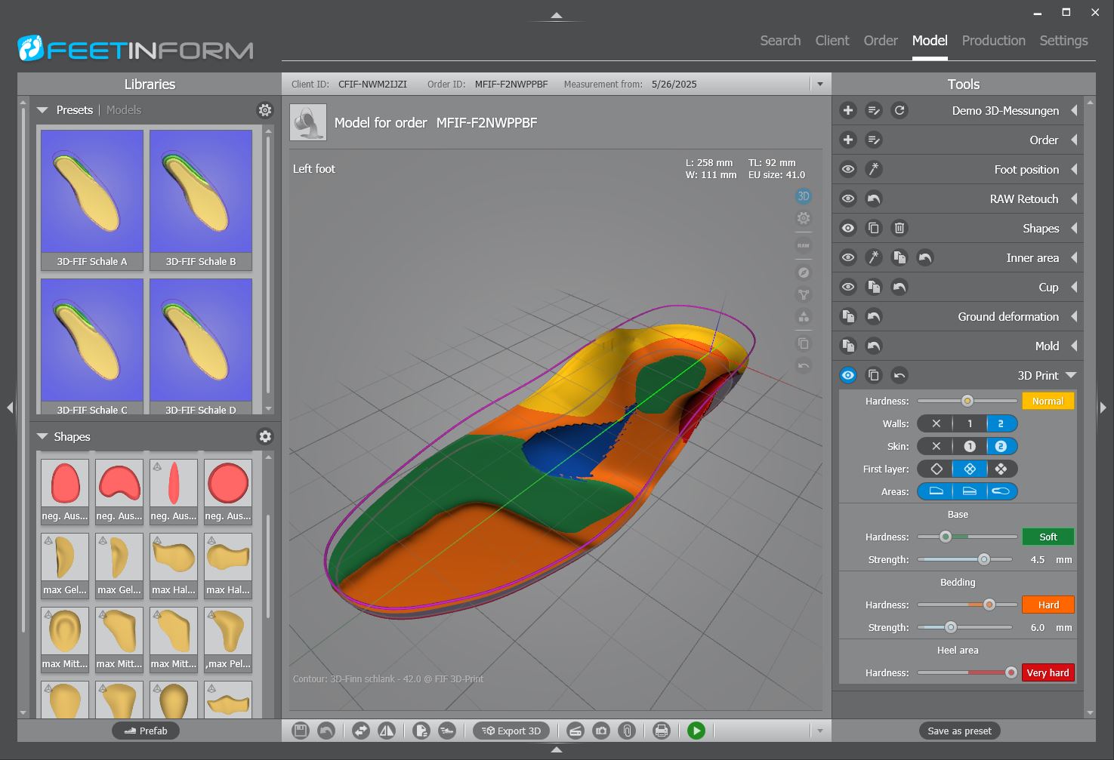This screenshot has height=760, width=1114.
Task: Toggle visibility of the Cup layer
Action: [847, 287]
